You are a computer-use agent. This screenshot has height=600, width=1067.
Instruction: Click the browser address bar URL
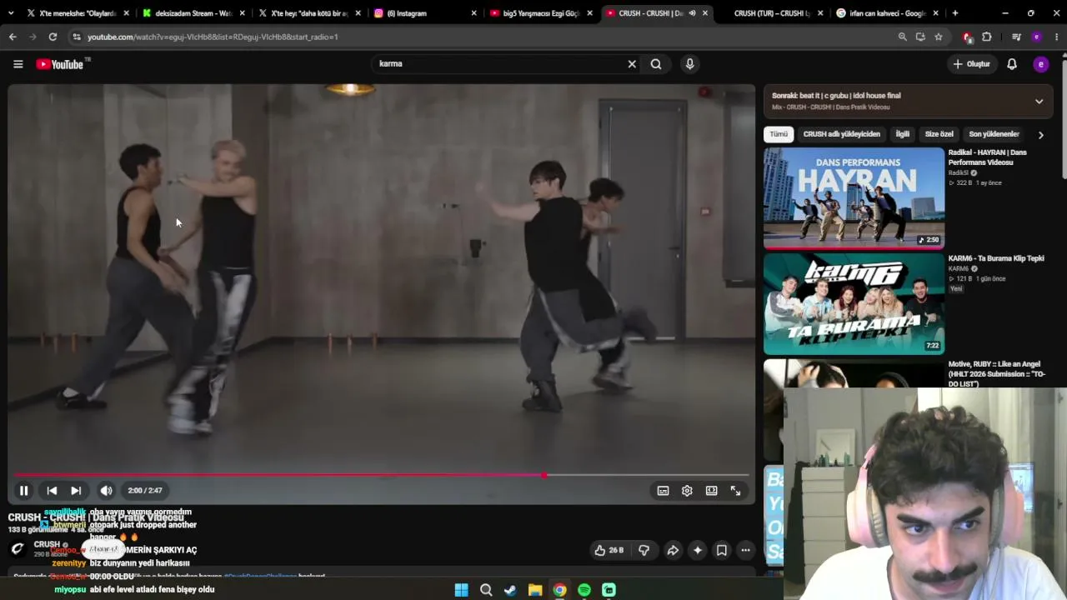click(213, 37)
